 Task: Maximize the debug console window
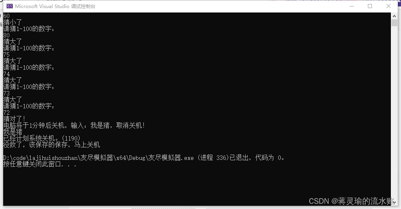(x=370, y=6)
